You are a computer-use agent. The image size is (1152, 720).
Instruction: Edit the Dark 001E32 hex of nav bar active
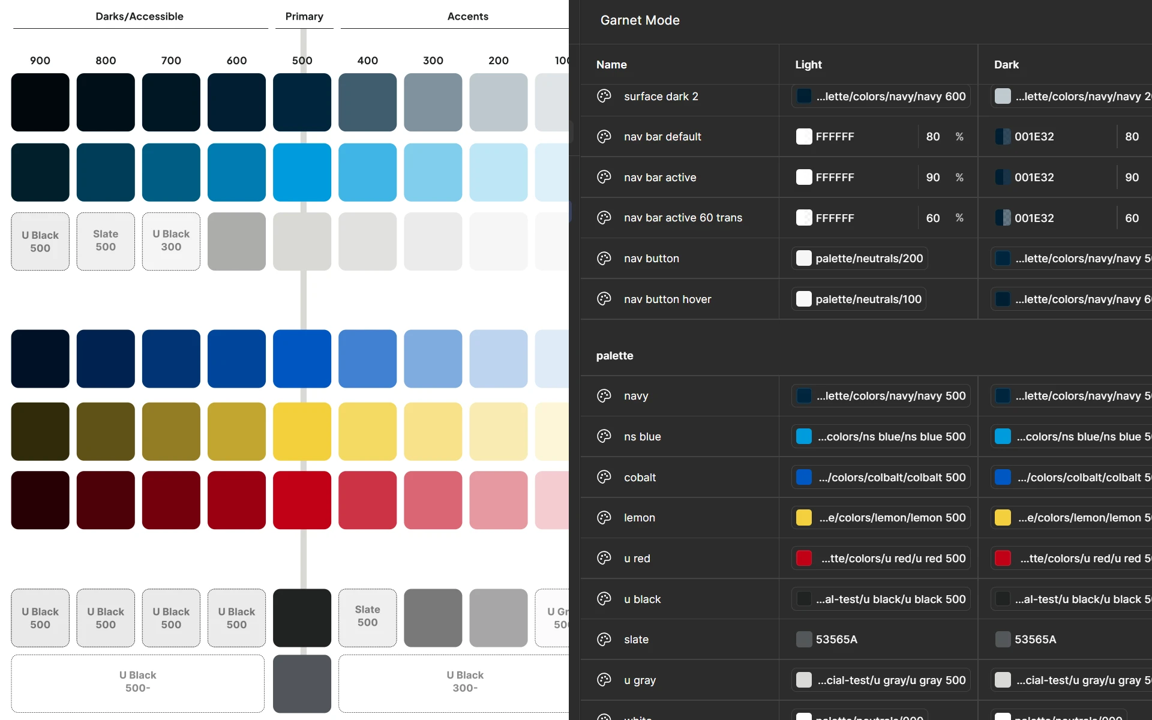pyautogui.click(x=1034, y=178)
